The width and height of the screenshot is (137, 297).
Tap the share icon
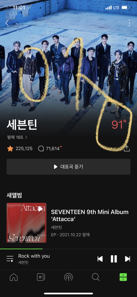point(127,149)
